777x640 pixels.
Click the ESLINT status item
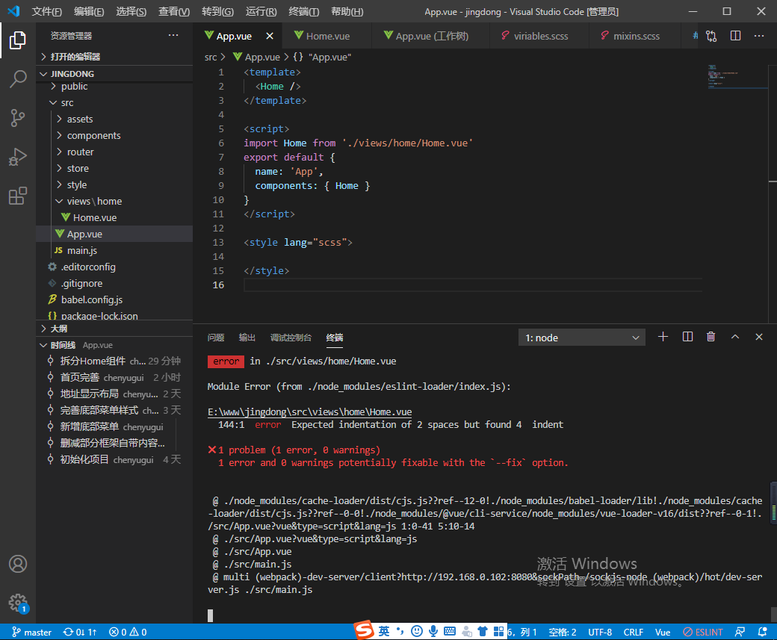point(703,632)
